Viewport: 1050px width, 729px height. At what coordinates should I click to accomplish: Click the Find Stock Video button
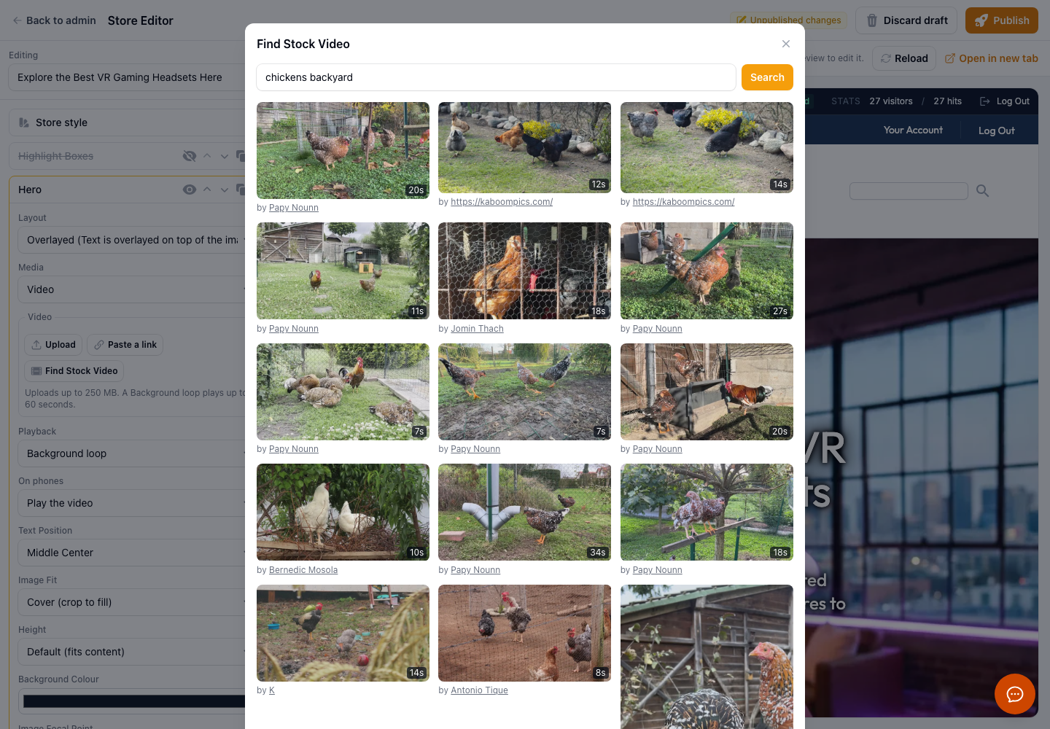tap(74, 371)
